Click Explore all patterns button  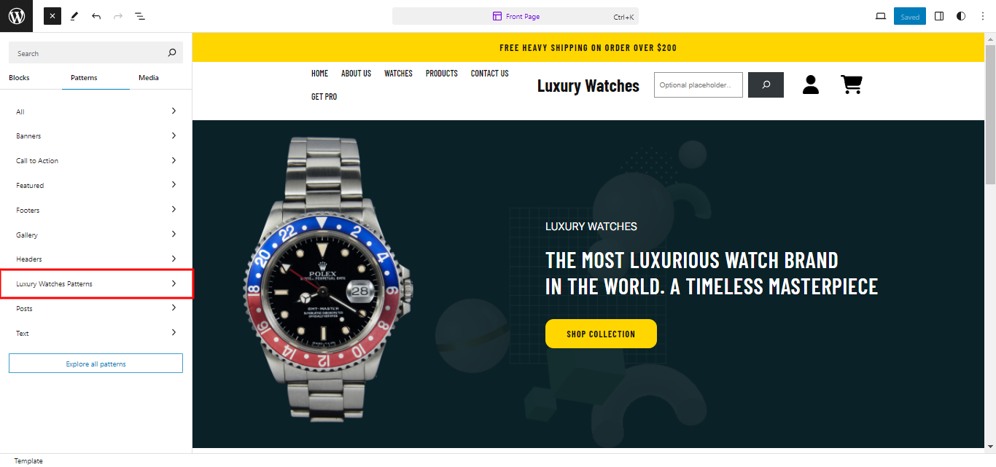[96, 364]
